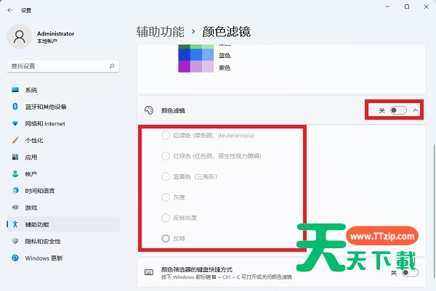Select 红绿色 (红色弱) radio option
436x291 pixels.
tap(166, 156)
